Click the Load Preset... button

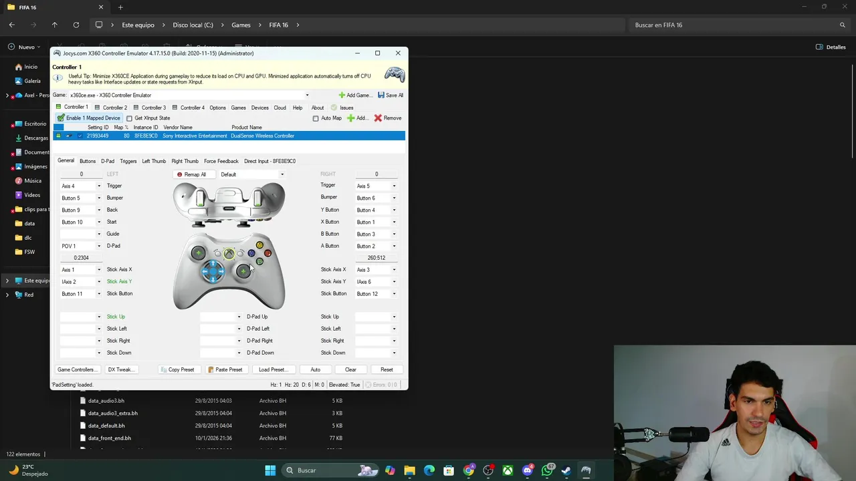[273, 369]
